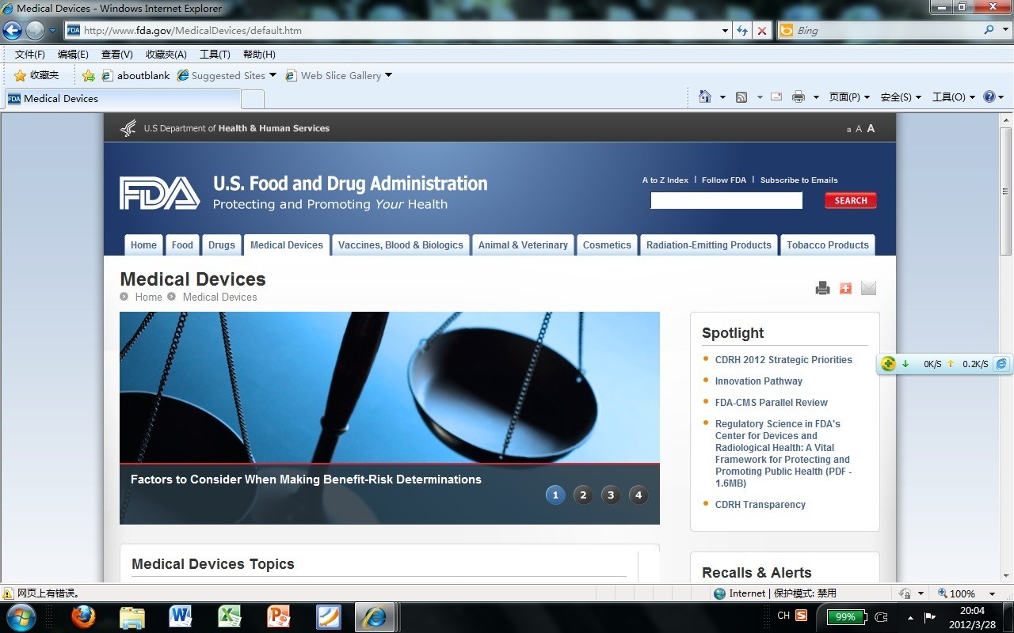Click the Windows Start button
The width and height of the screenshot is (1014, 633).
click(21, 616)
